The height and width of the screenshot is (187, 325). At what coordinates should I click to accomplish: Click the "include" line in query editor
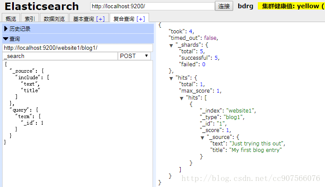pyautogui.click(x=32, y=77)
